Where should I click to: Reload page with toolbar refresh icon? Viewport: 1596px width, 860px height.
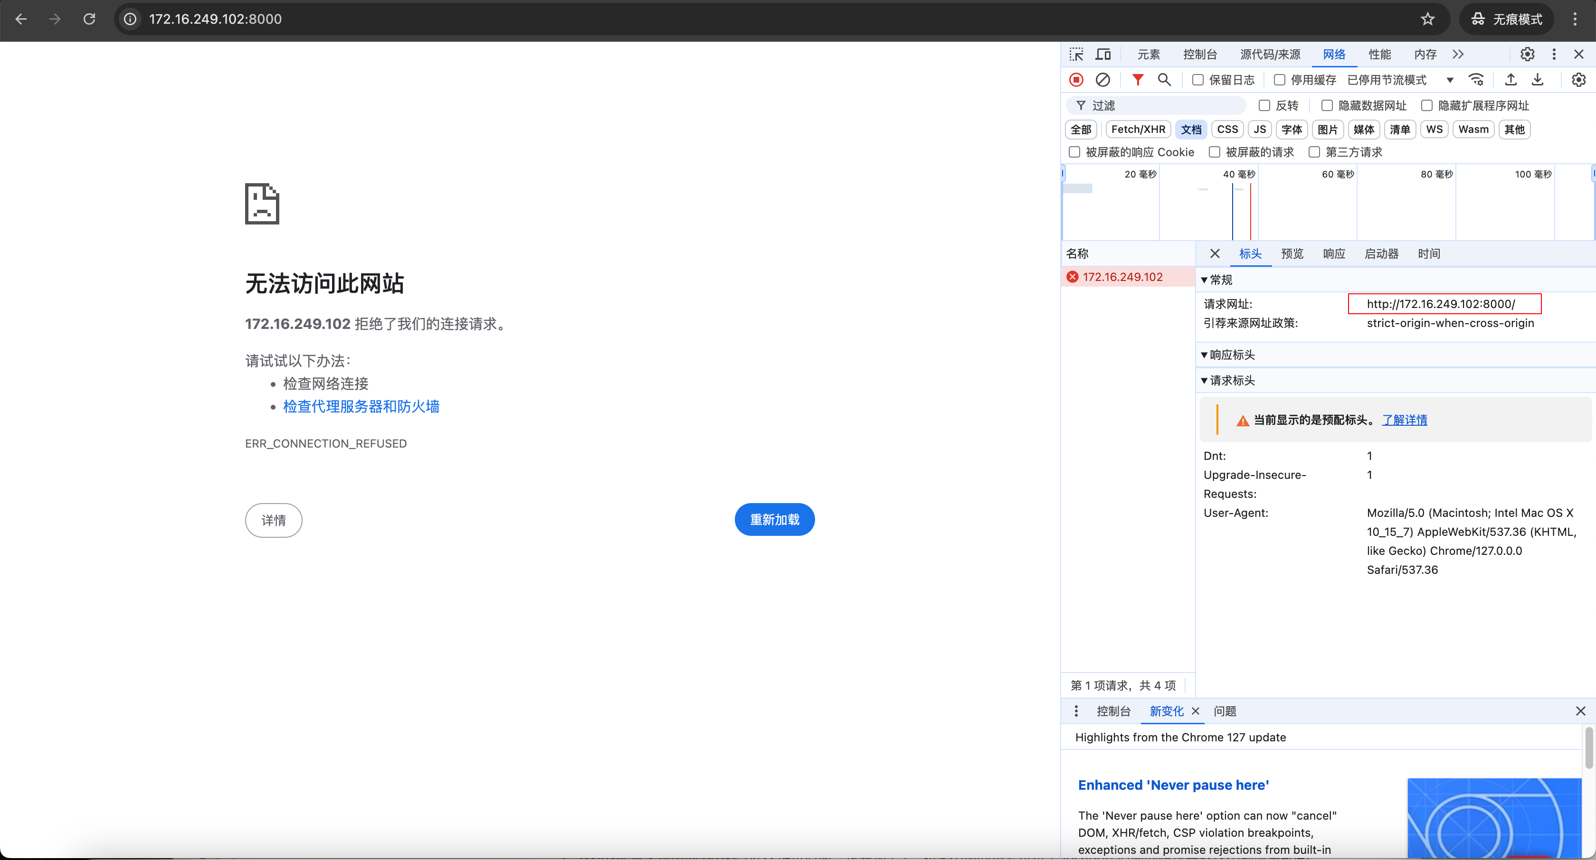[x=89, y=19]
